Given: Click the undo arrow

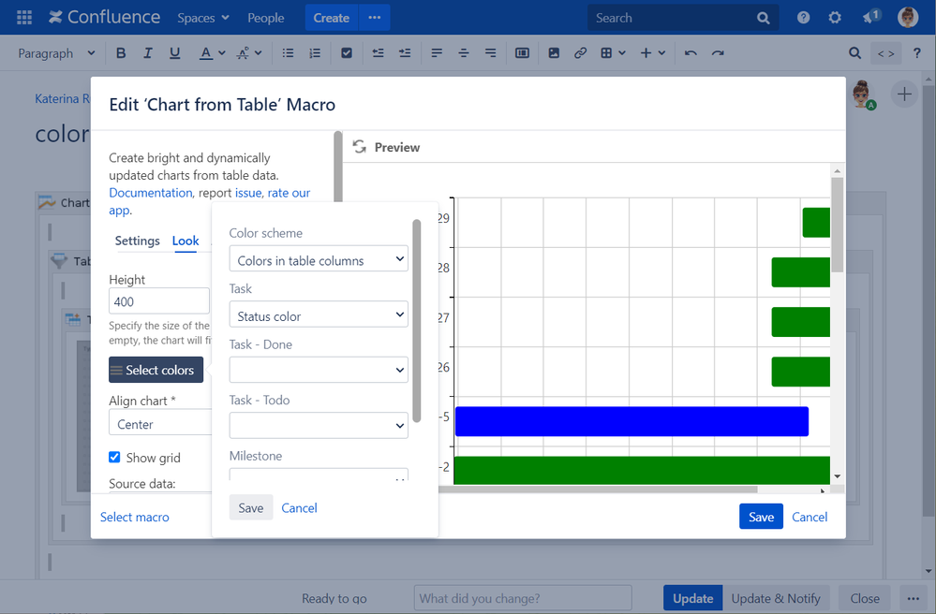Looking at the screenshot, I should [691, 53].
